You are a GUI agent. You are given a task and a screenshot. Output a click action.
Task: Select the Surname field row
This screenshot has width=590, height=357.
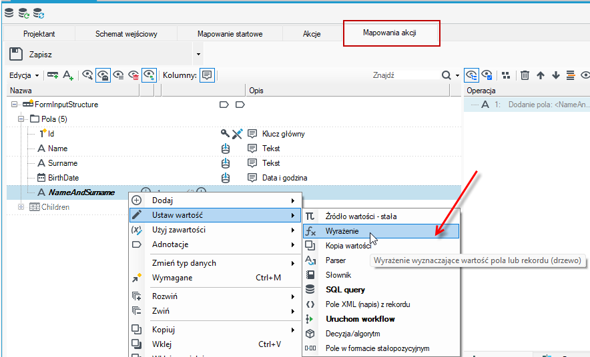click(x=234, y=163)
